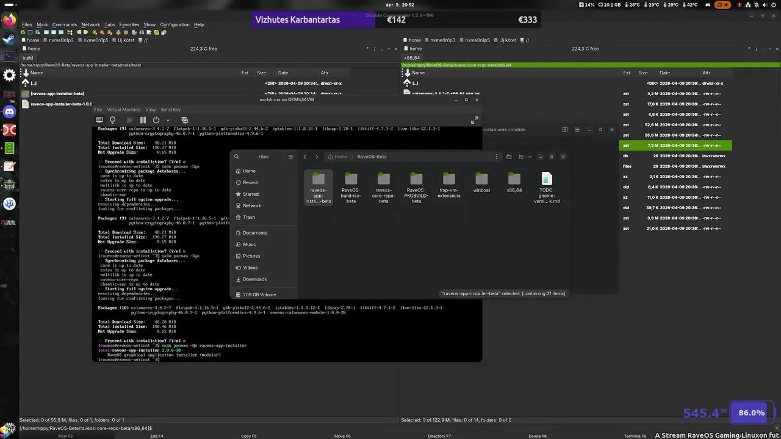Open the Send Key menu in QEMU window

(x=171, y=110)
